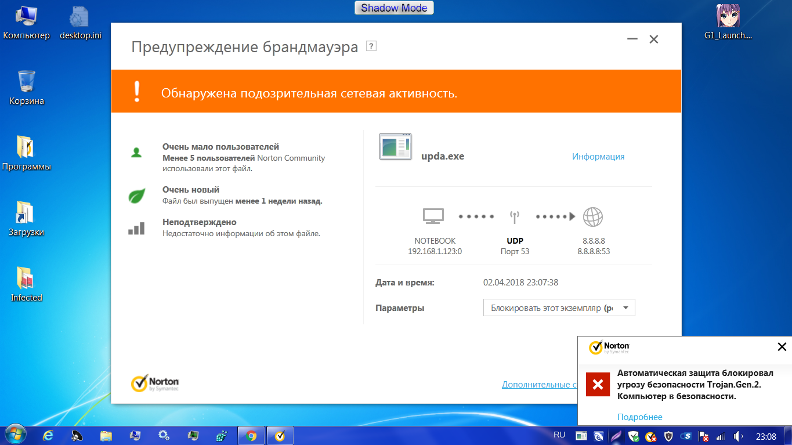Click the upda.exe file icon

tap(396, 146)
